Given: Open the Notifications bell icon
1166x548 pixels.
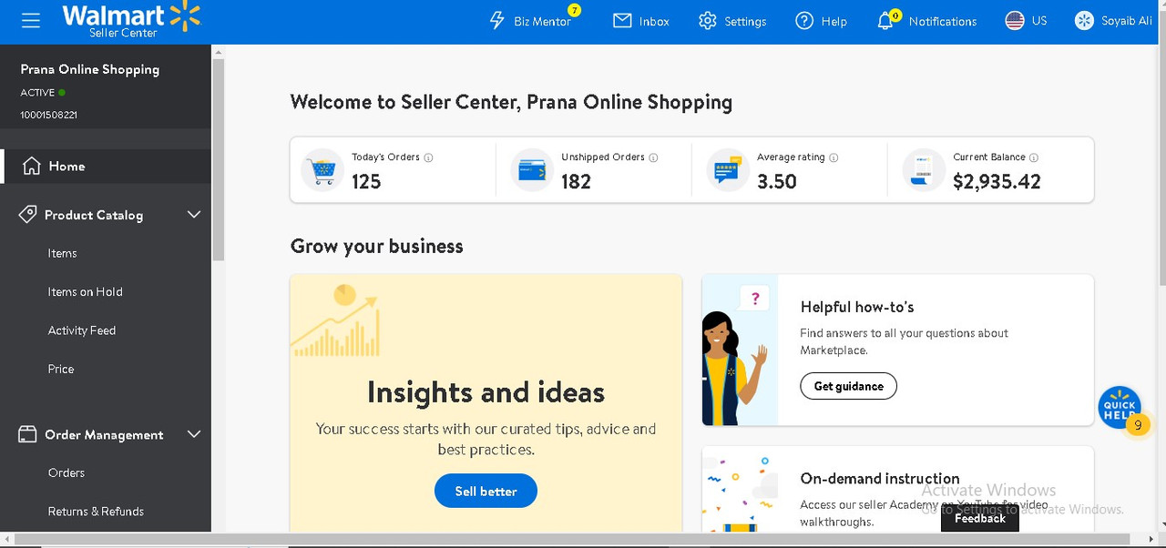Looking at the screenshot, I should point(885,21).
